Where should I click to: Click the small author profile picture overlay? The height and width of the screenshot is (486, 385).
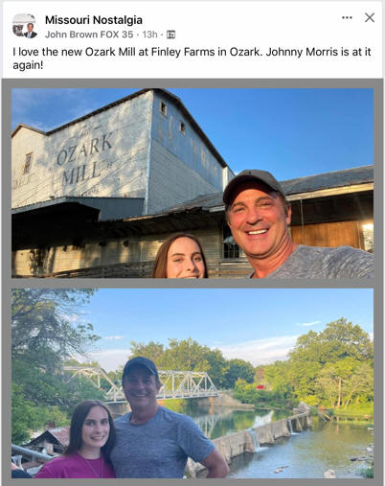(31, 31)
